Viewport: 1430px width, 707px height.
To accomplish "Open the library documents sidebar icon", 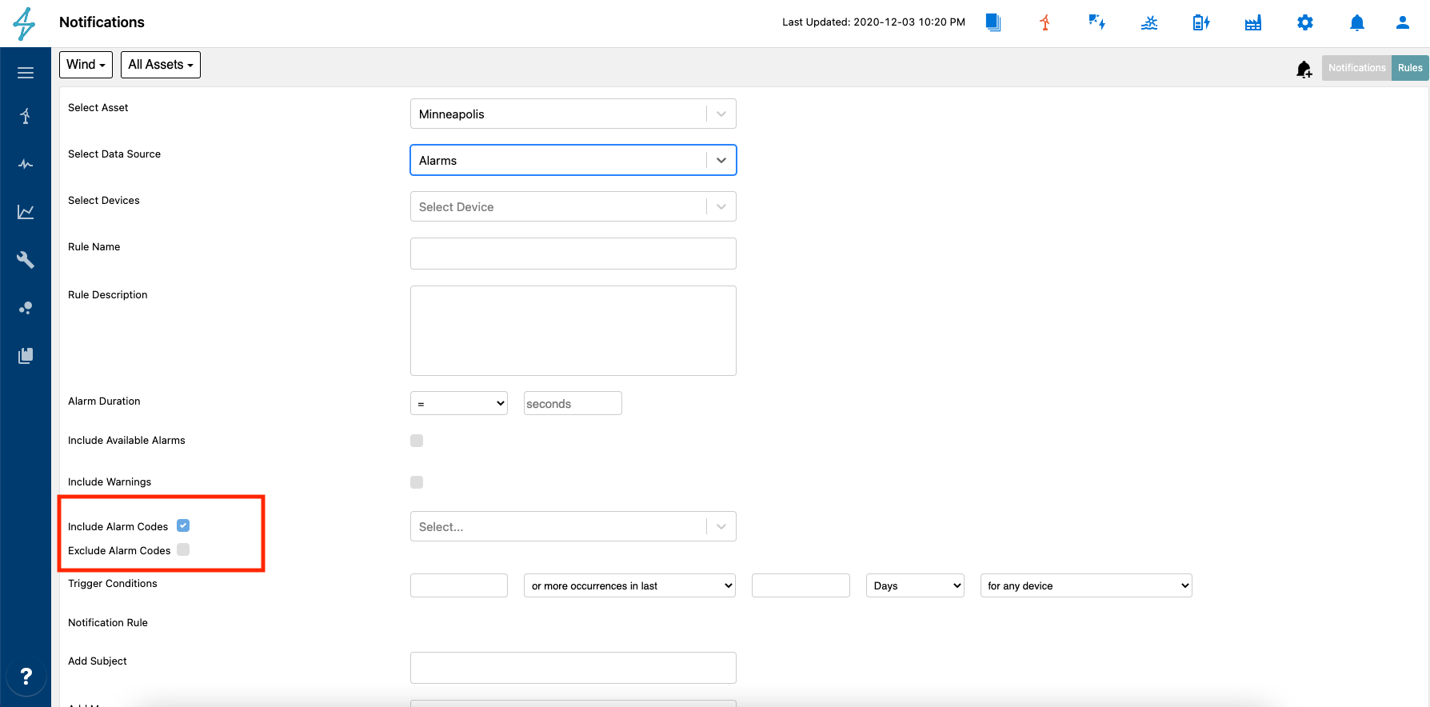I will (x=26, y=356).
